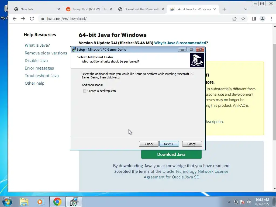Open the Remove older versions link
The width and height of the screenshot is (276, 207).
tap(46, 53)
